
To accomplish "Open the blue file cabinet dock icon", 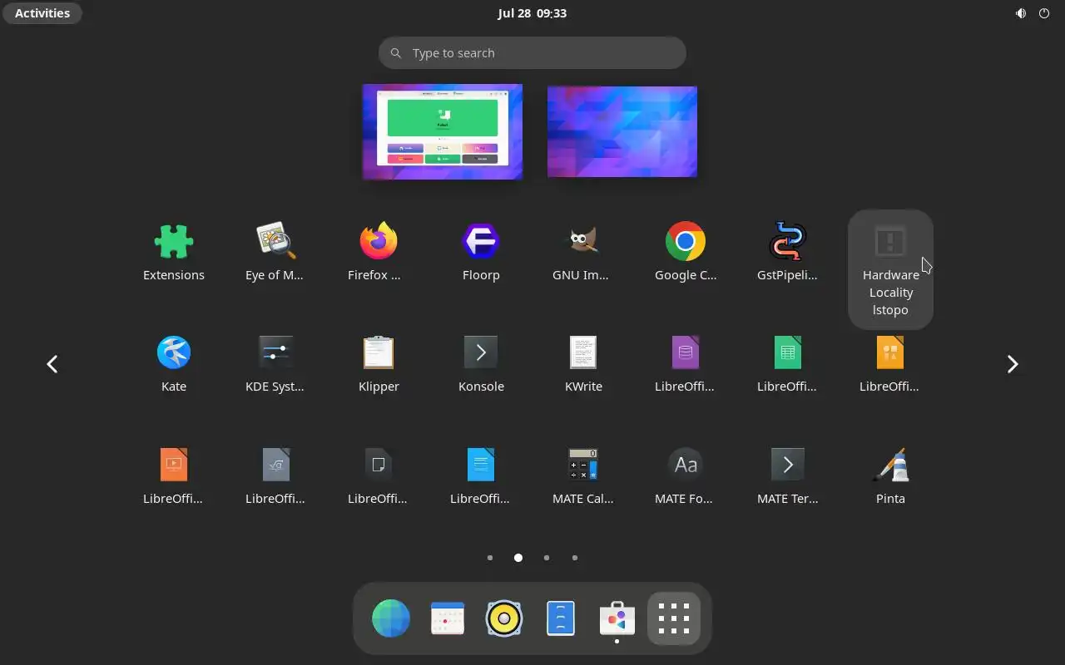I will tap(561, 618).
